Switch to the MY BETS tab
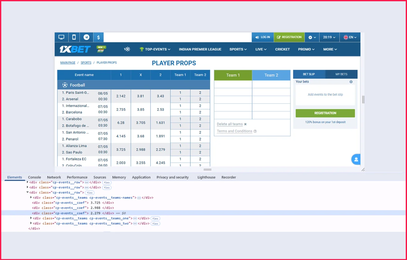This screenshot has width=407, height=260. coord(341,74)
